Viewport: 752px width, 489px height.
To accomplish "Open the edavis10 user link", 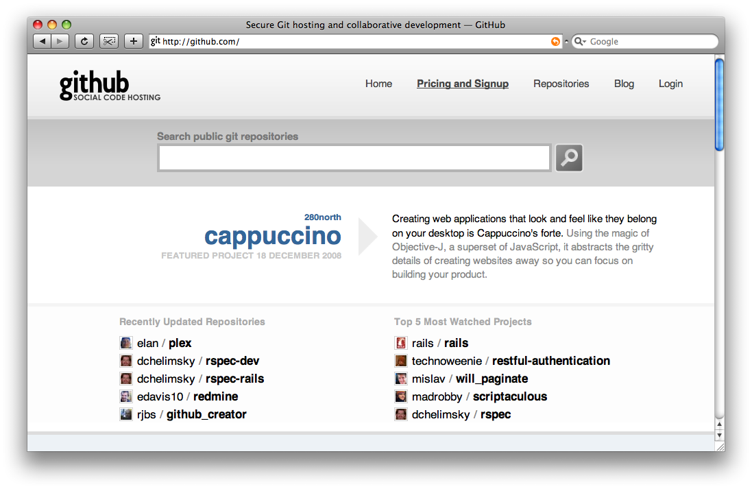I will click(x=160, y=396).
